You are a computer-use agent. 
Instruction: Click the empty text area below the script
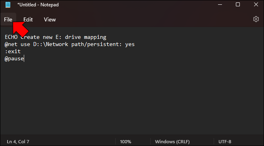pyautogui.click(x=132, y=98)
